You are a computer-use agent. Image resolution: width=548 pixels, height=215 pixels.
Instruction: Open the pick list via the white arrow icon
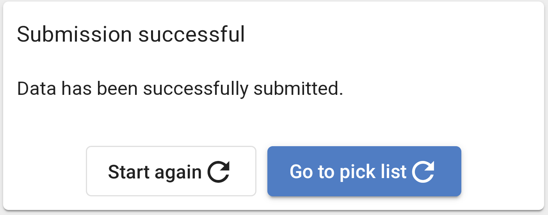[x=423, y=171]
